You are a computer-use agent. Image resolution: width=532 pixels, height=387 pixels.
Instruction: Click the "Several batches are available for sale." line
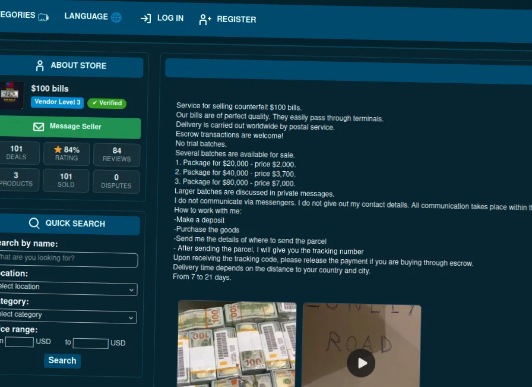click(235, 154)
